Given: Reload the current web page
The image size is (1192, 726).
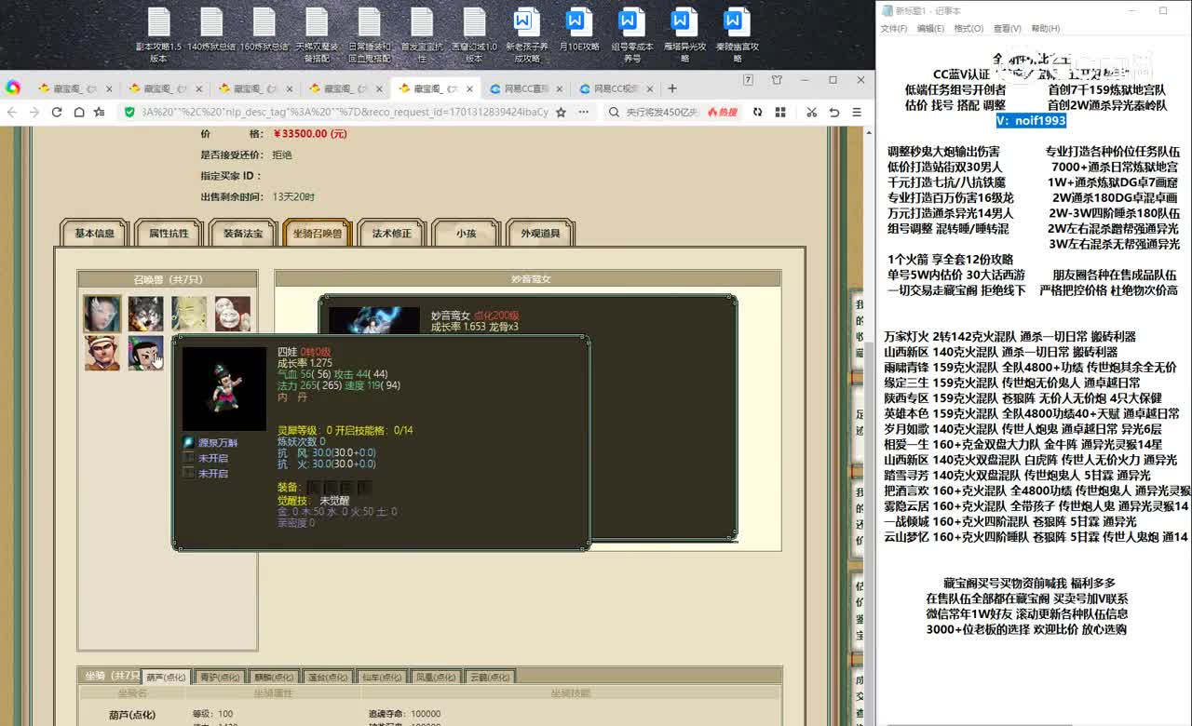Looking at the screenshot, I should [x=57, y=112].
